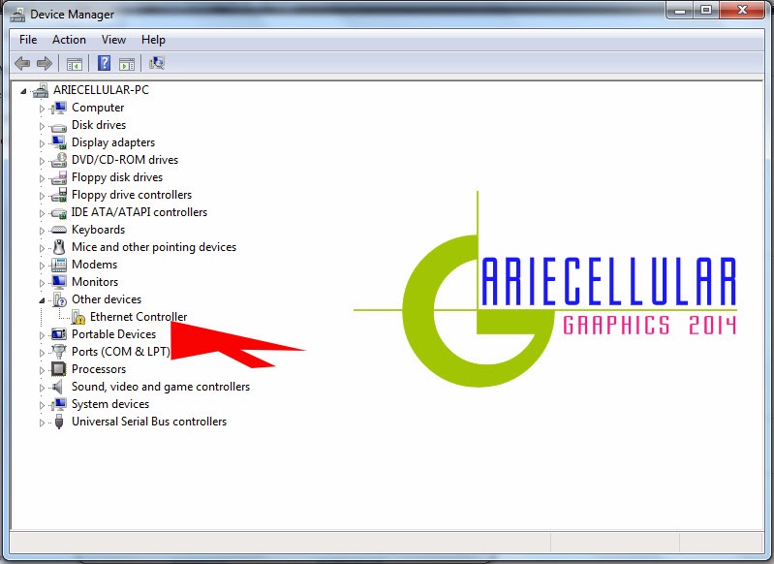
Task: Open the Help menu
Action: tap(153, 40)
